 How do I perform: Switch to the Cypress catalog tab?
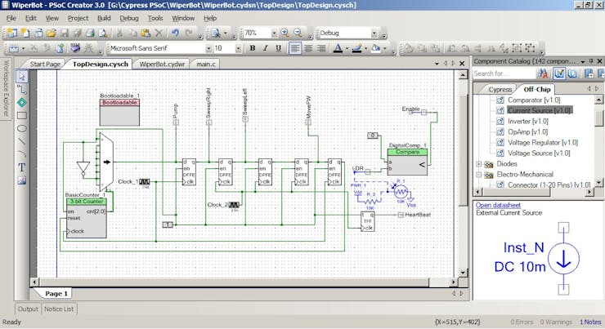tap(500, 89)
